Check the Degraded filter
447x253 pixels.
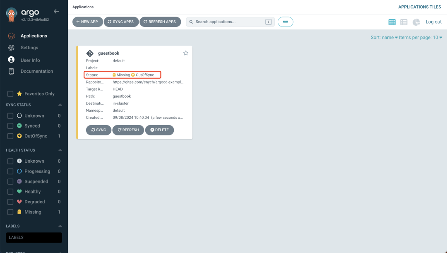[10, 202]
